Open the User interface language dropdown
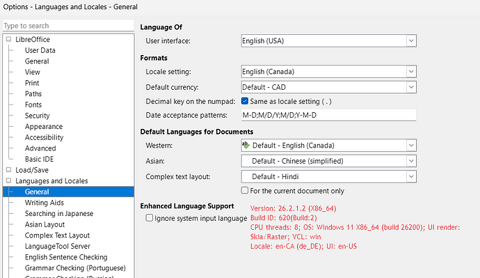 coord(411,41)
